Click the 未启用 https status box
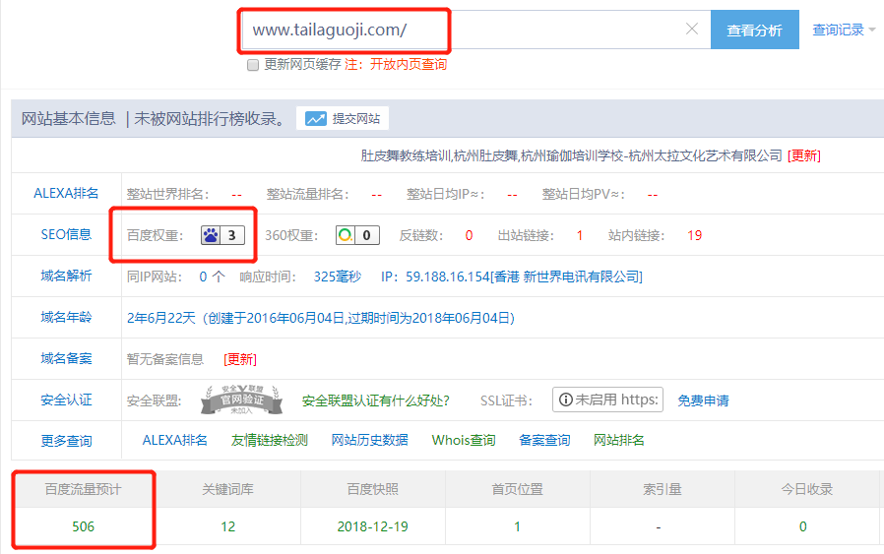 (607, 400)
